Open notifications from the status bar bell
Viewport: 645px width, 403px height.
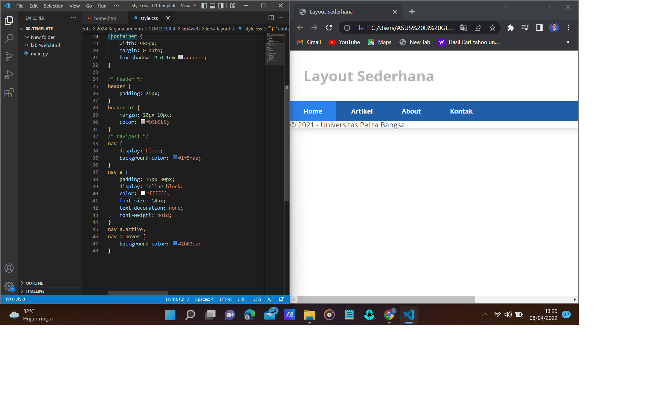coord(281,299)
